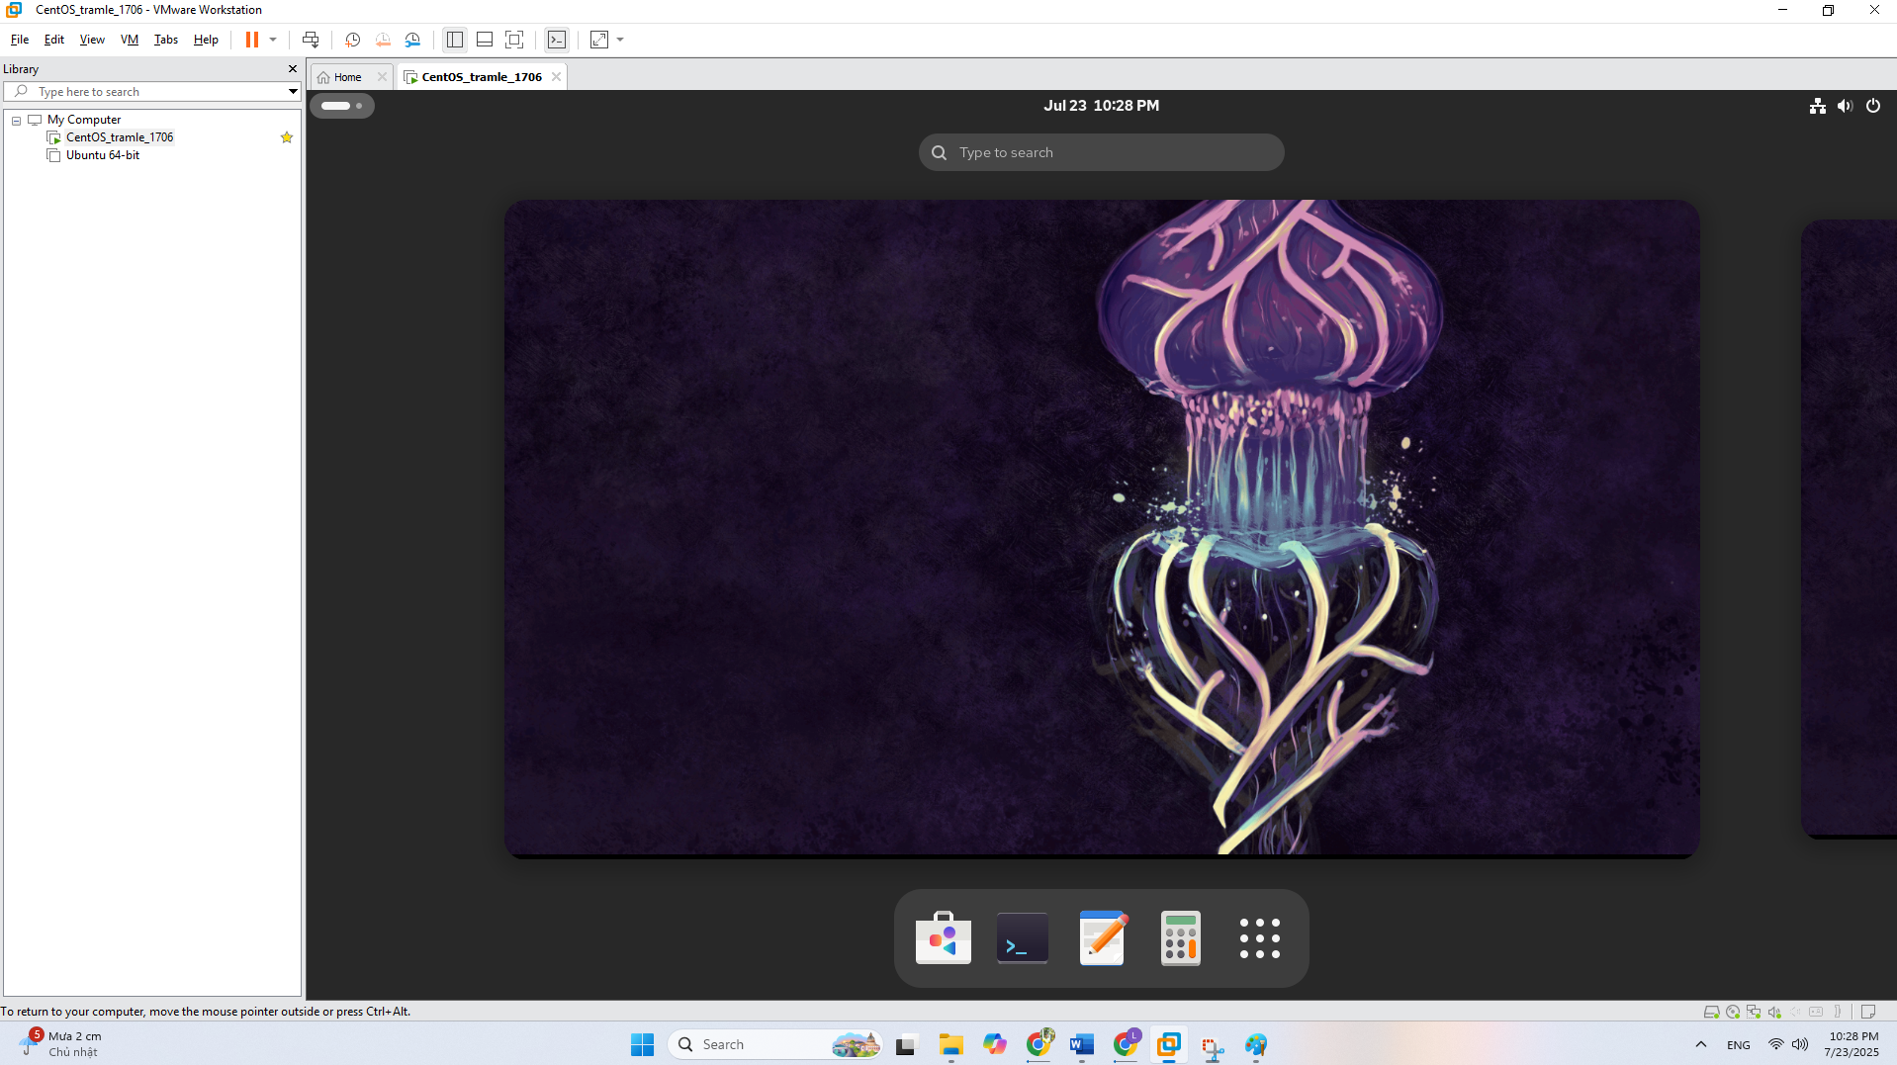This screenshot has width=1897, height=1065.
Task: Toggle the library sidebar visibility
Action: pyautogui.click(x=455, y=40)
